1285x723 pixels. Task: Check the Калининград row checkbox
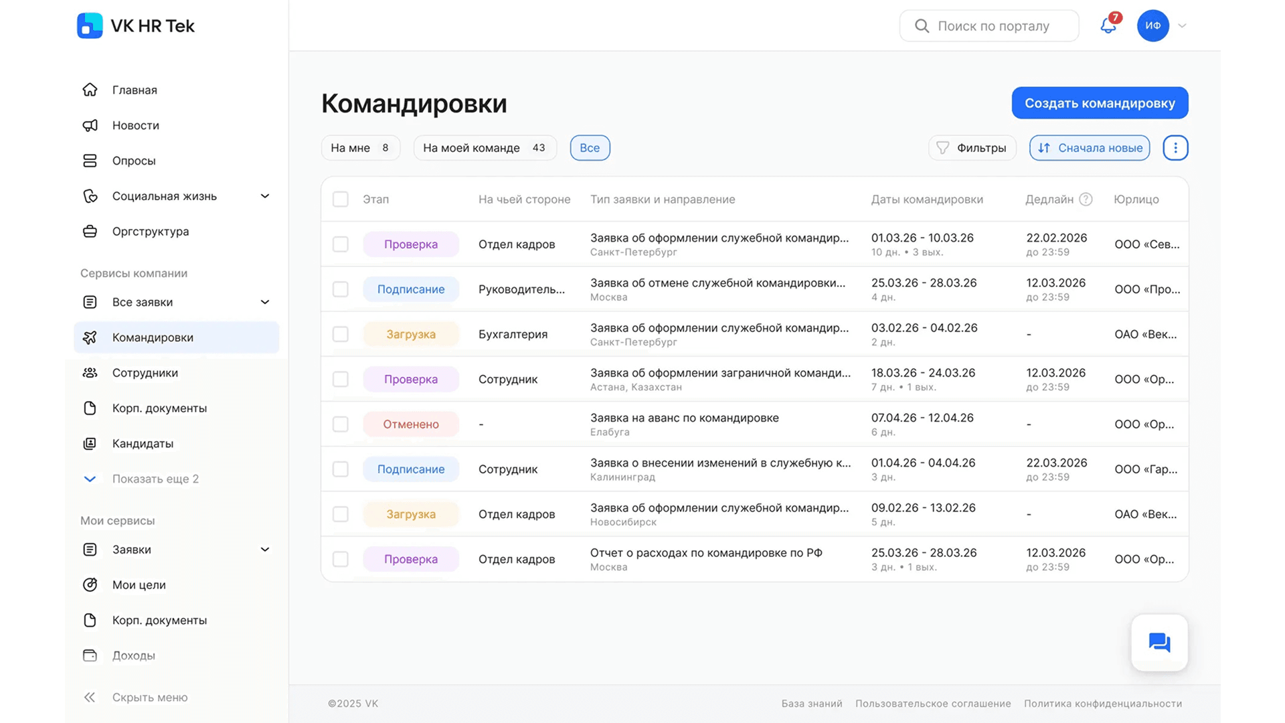[341, 469]
